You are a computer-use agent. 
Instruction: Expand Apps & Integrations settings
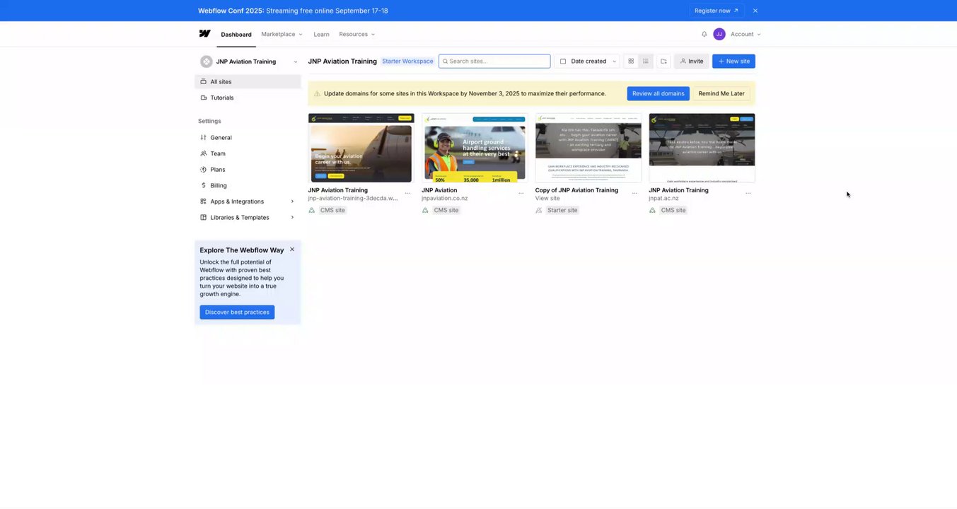click(248, 201)
